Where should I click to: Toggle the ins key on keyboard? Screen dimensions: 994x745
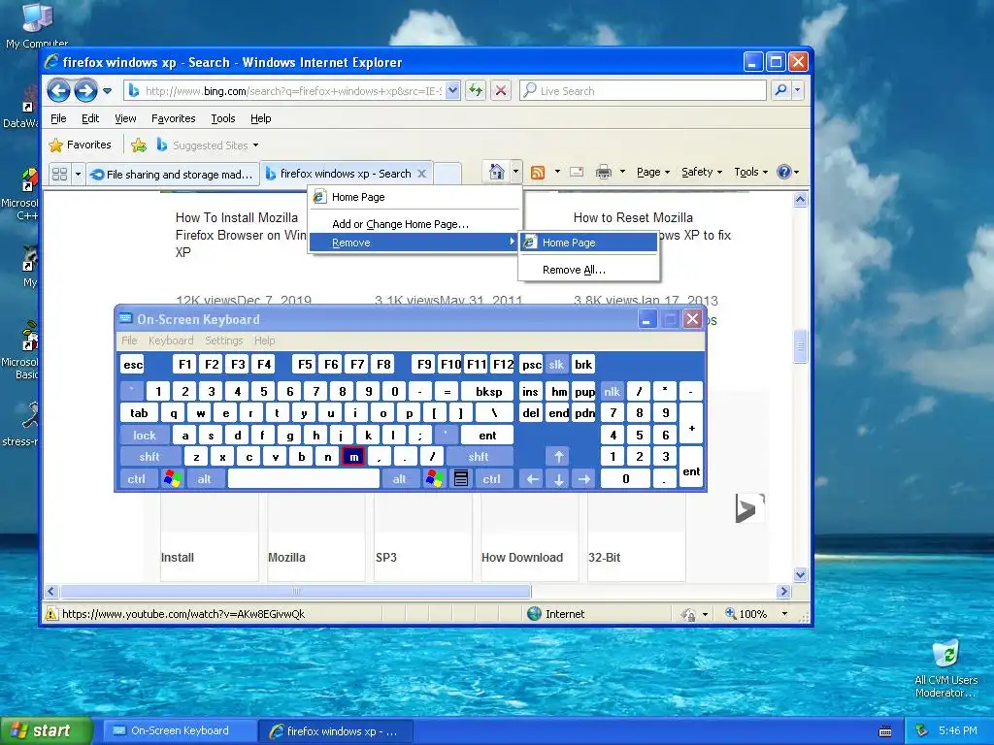click(x=531, y=392)
